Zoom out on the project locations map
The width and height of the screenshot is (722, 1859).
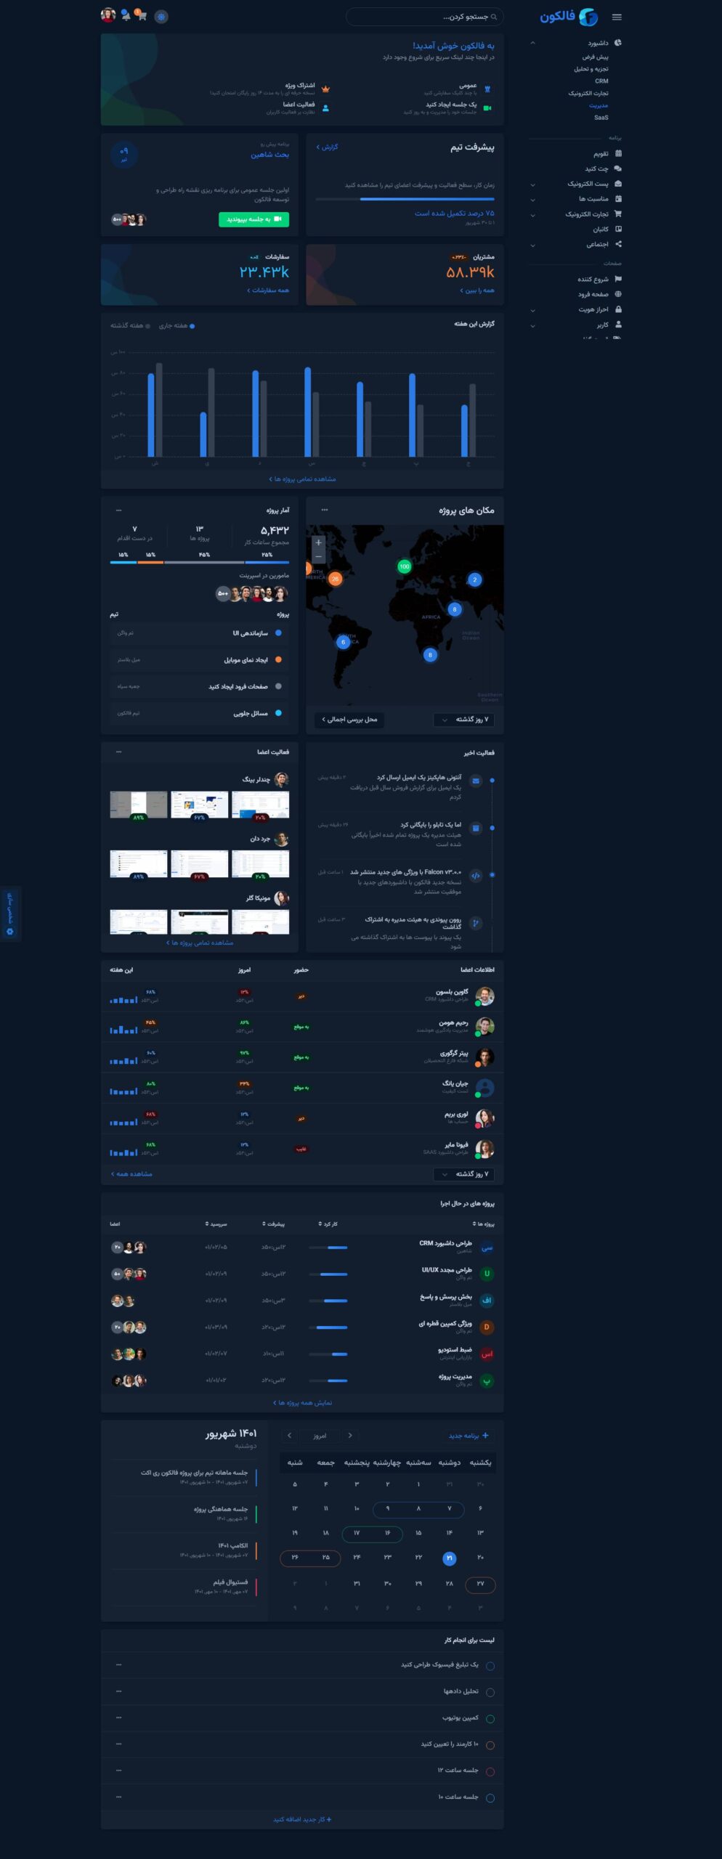(318, 556)
